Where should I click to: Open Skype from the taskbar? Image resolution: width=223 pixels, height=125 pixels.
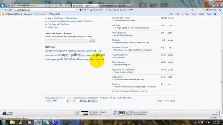(x=47, y=122)
